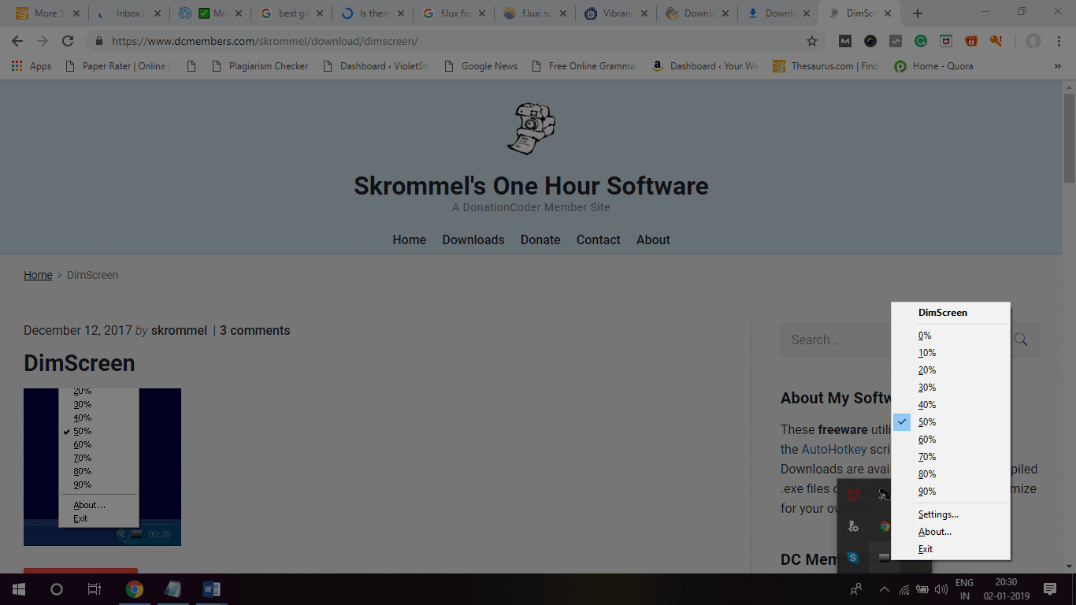Click the Chrome icon in tray overflow
The height and width of the screenshot is (605, 1076).
(885, 526)
